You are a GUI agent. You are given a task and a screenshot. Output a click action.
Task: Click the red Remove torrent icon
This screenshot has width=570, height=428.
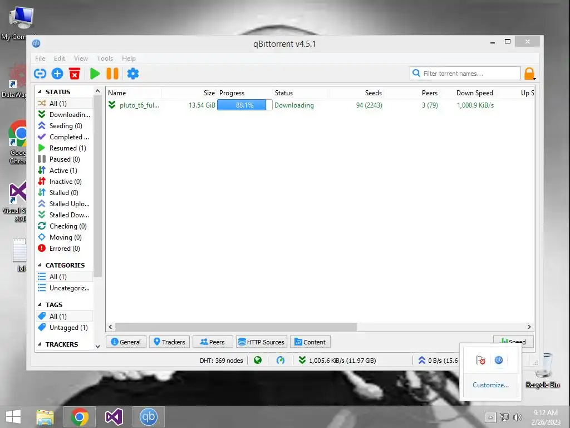75,74
